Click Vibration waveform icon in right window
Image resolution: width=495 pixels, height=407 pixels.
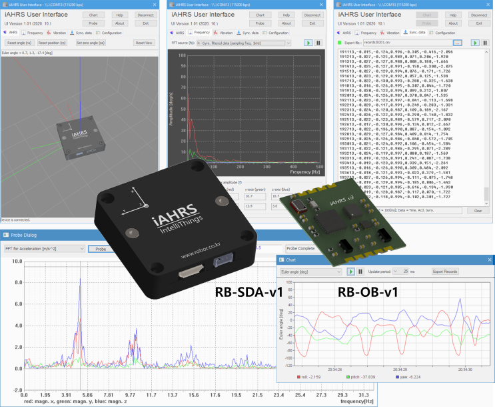pos(382,33)
